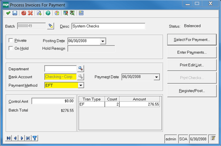
Task: Click the green checkmark accept icon
Action: (x=8, y=13)
